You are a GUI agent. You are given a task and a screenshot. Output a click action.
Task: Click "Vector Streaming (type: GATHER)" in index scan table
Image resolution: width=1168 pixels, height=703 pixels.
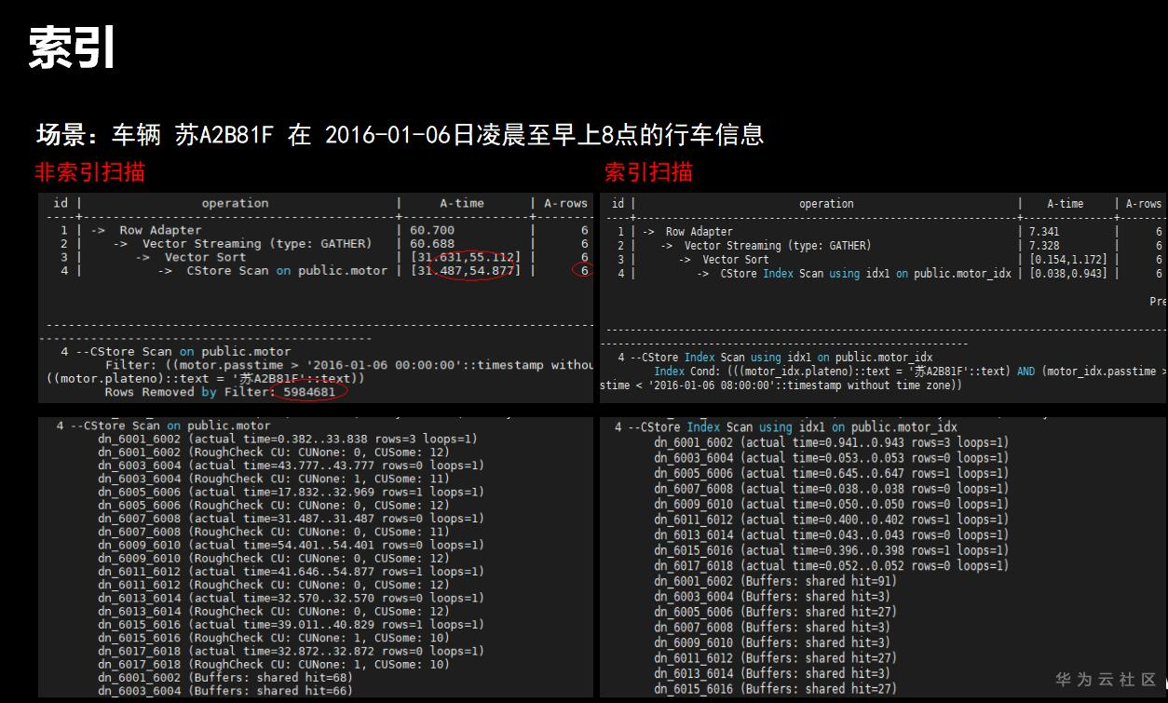pos(778,246)
